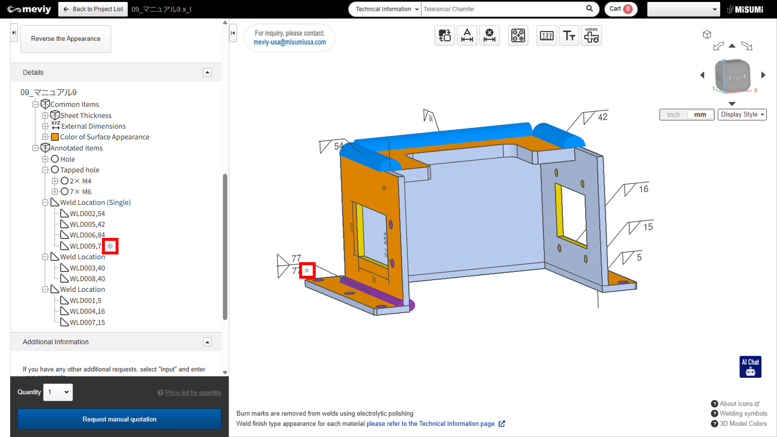The image size is (777, 437).
Task: Select WLD005,42 weld item in tree
Action: coord(87,224)
